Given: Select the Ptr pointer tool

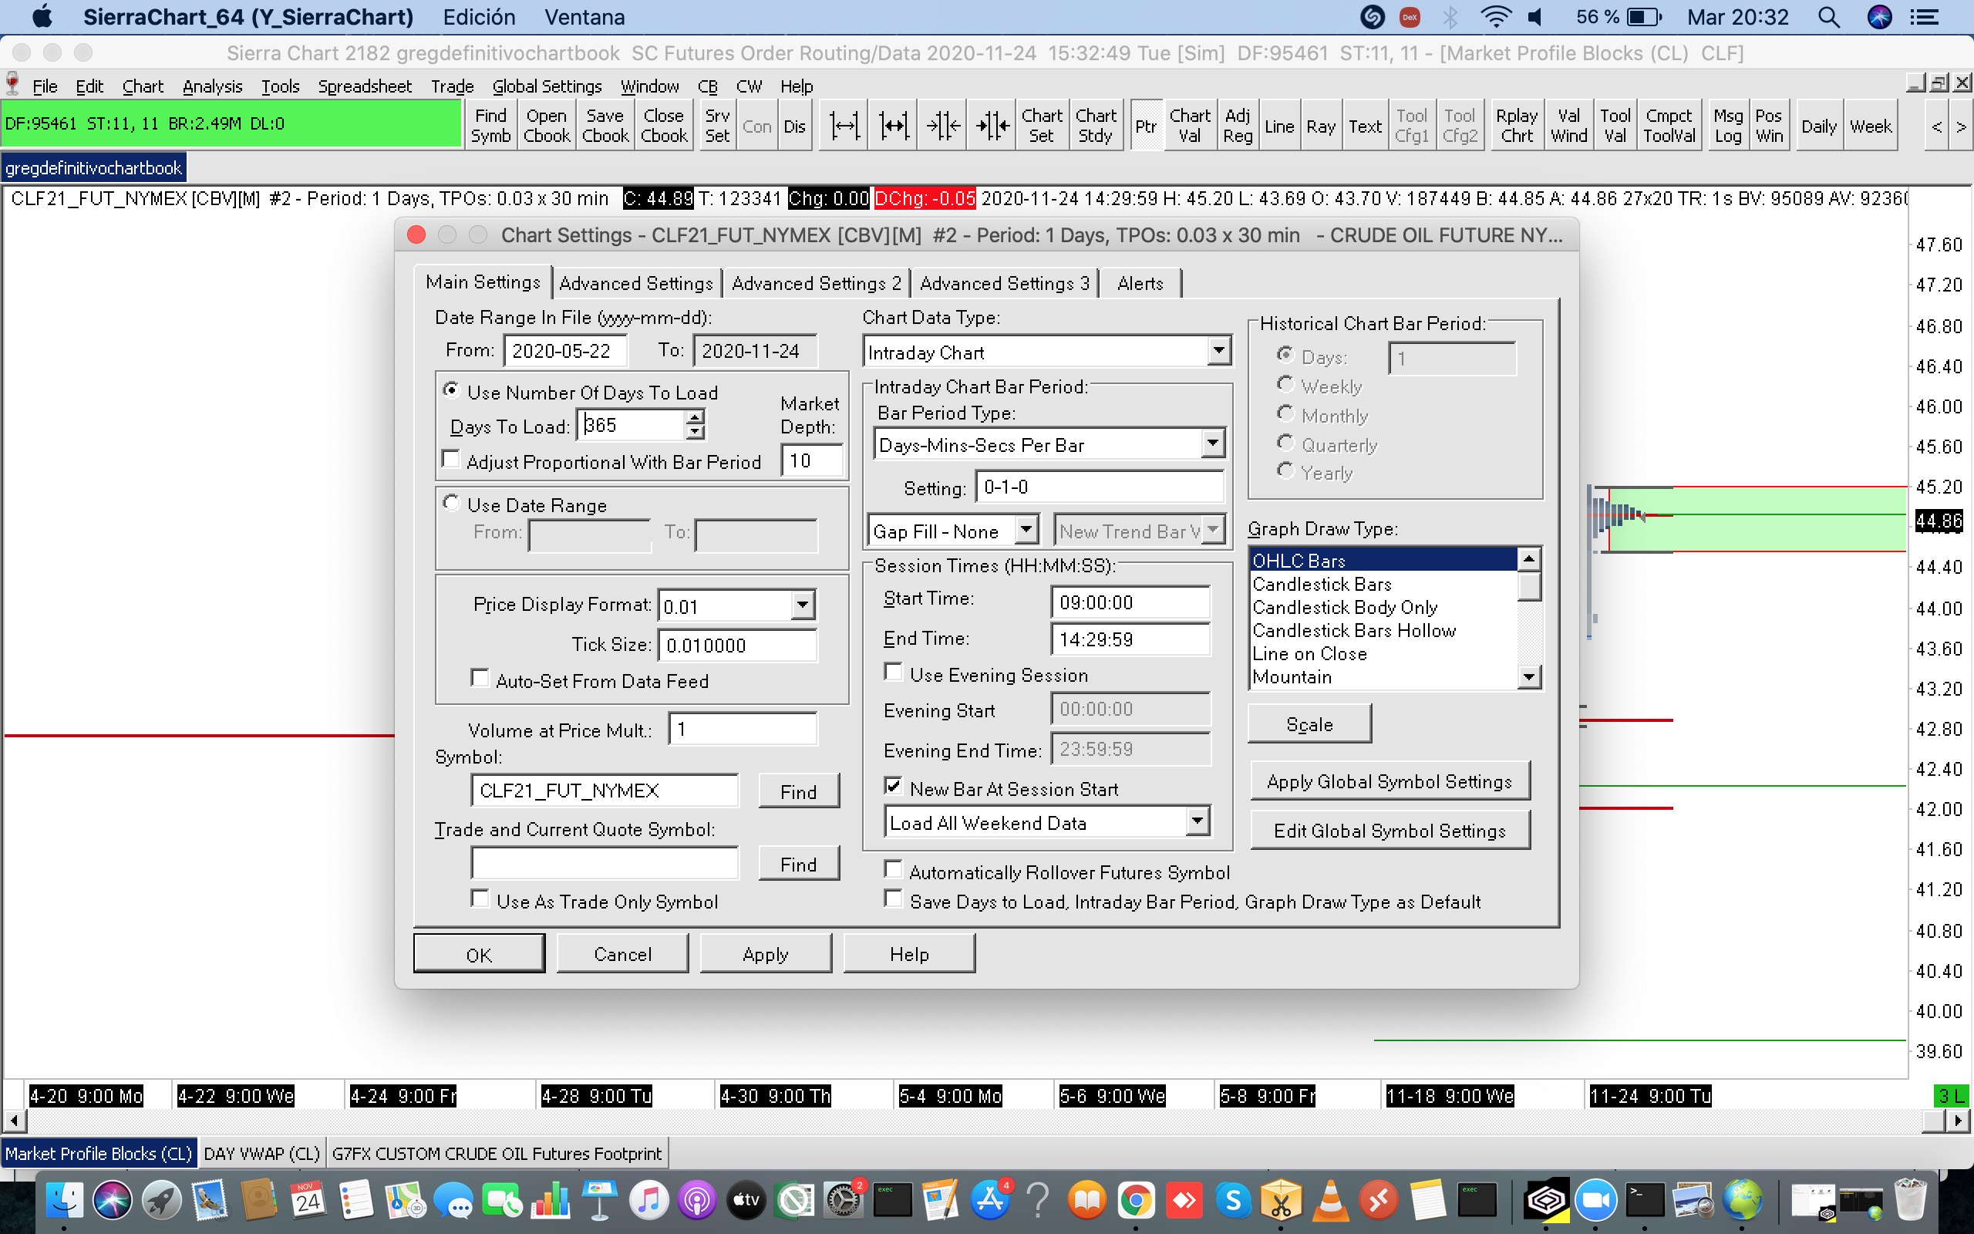Looking at the screenshot, I should point(1145,126).
